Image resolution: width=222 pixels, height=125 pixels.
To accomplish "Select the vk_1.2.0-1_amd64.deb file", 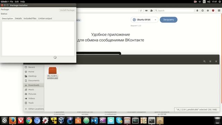I will (x=52, y=73).
